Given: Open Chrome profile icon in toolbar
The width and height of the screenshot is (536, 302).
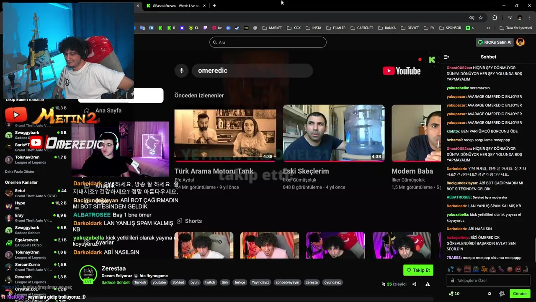Looking at the screenshot, I should [x=520, y=18].
